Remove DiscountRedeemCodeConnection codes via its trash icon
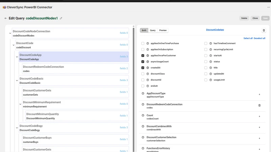This screenshot has height=152, width=271. (259, 105)
